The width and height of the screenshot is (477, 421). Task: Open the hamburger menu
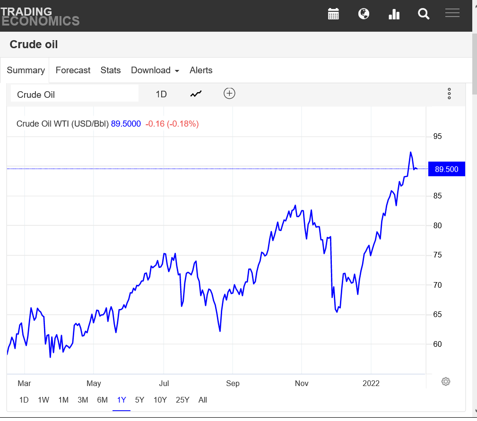pos(452,13)
